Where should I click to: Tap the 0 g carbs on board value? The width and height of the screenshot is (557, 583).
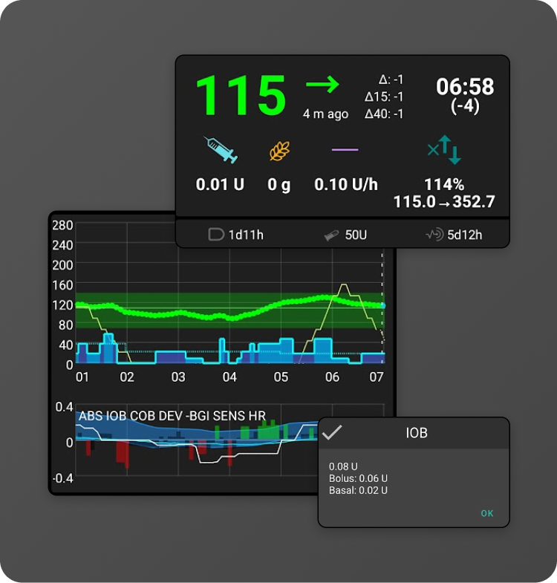279,185
